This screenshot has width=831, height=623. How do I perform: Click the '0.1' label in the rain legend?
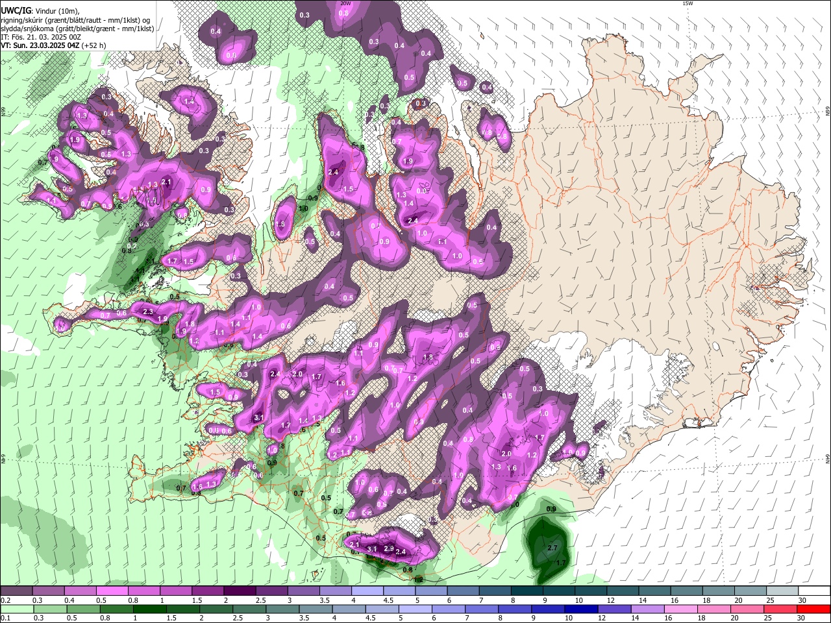5,617
